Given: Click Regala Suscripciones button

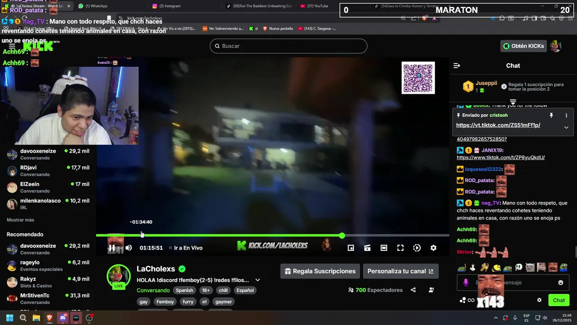Looking at the screenshot, I should (320, 271).
